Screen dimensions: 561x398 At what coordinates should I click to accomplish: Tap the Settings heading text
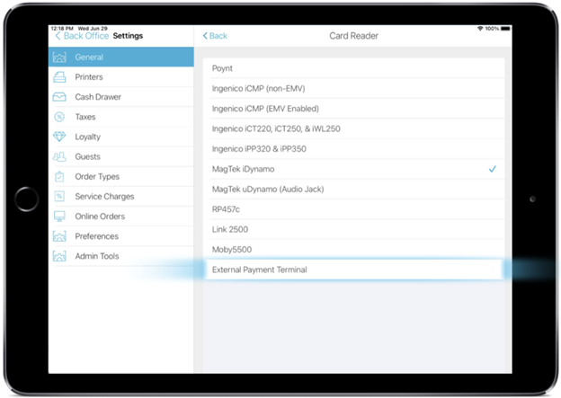point(128,36)
